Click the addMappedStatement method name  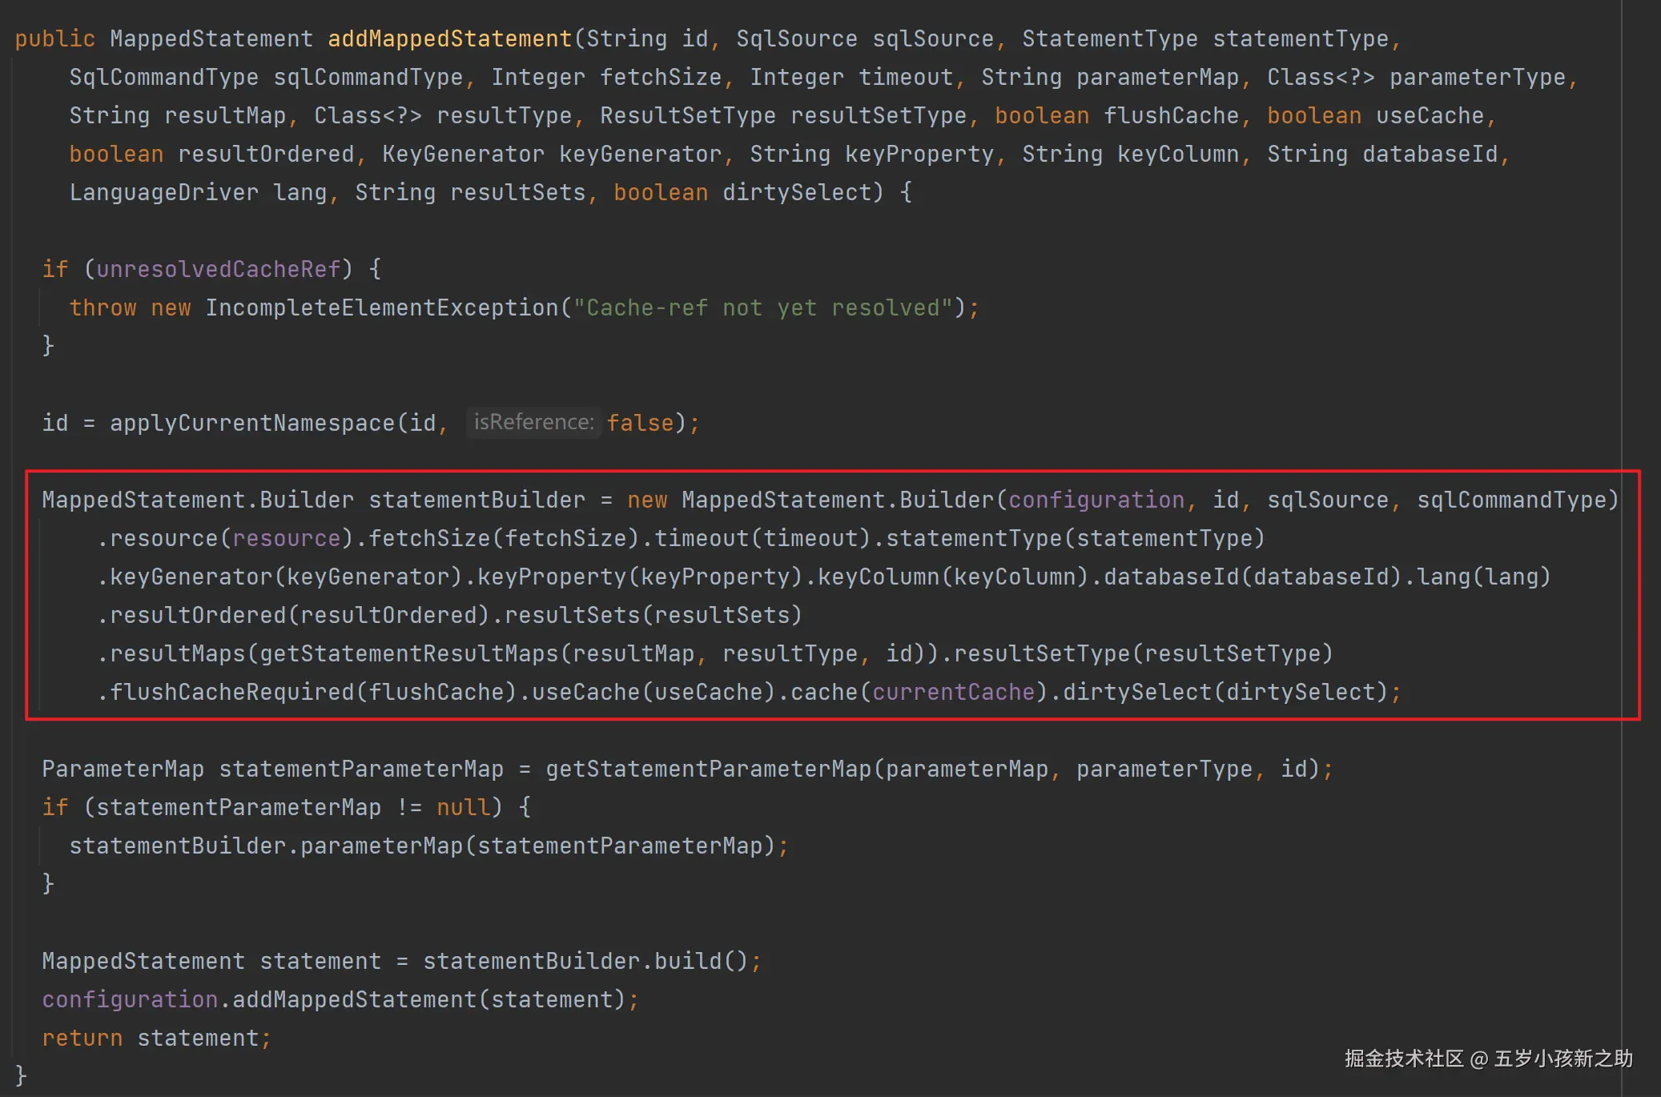(x=449, y=38)
